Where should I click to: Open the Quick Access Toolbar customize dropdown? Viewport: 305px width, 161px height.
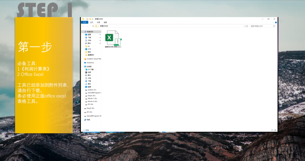coord(93,19)
